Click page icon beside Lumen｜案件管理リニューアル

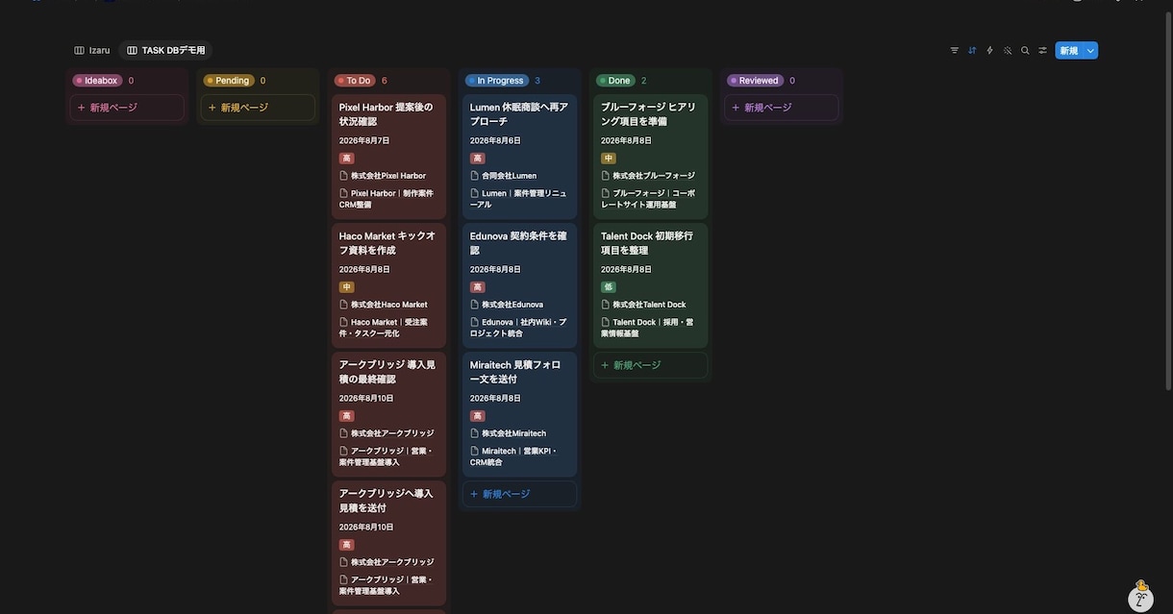474,193
